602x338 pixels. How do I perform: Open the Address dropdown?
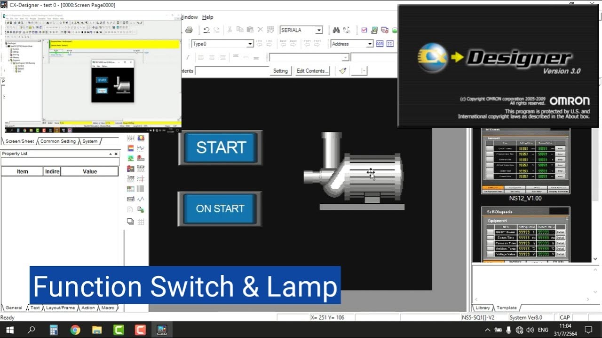tap(370, 44)
